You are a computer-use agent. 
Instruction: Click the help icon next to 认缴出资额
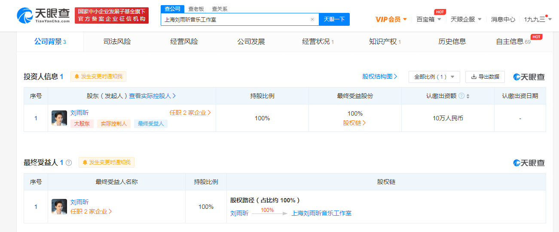[x=461, y=96]
